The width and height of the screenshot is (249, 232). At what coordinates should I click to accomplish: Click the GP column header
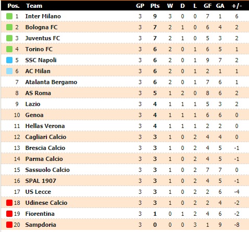[x=140, y=6]
